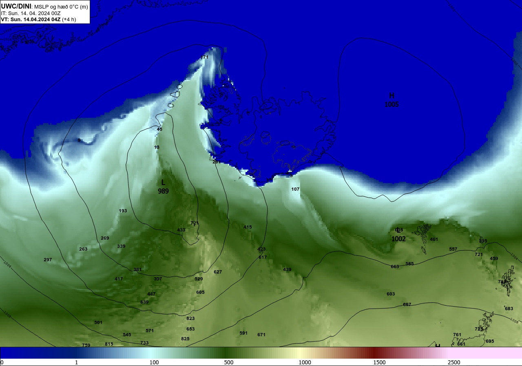The image size is (522, 366).
Task: Select the map value 823
Action: coord(190,318)
